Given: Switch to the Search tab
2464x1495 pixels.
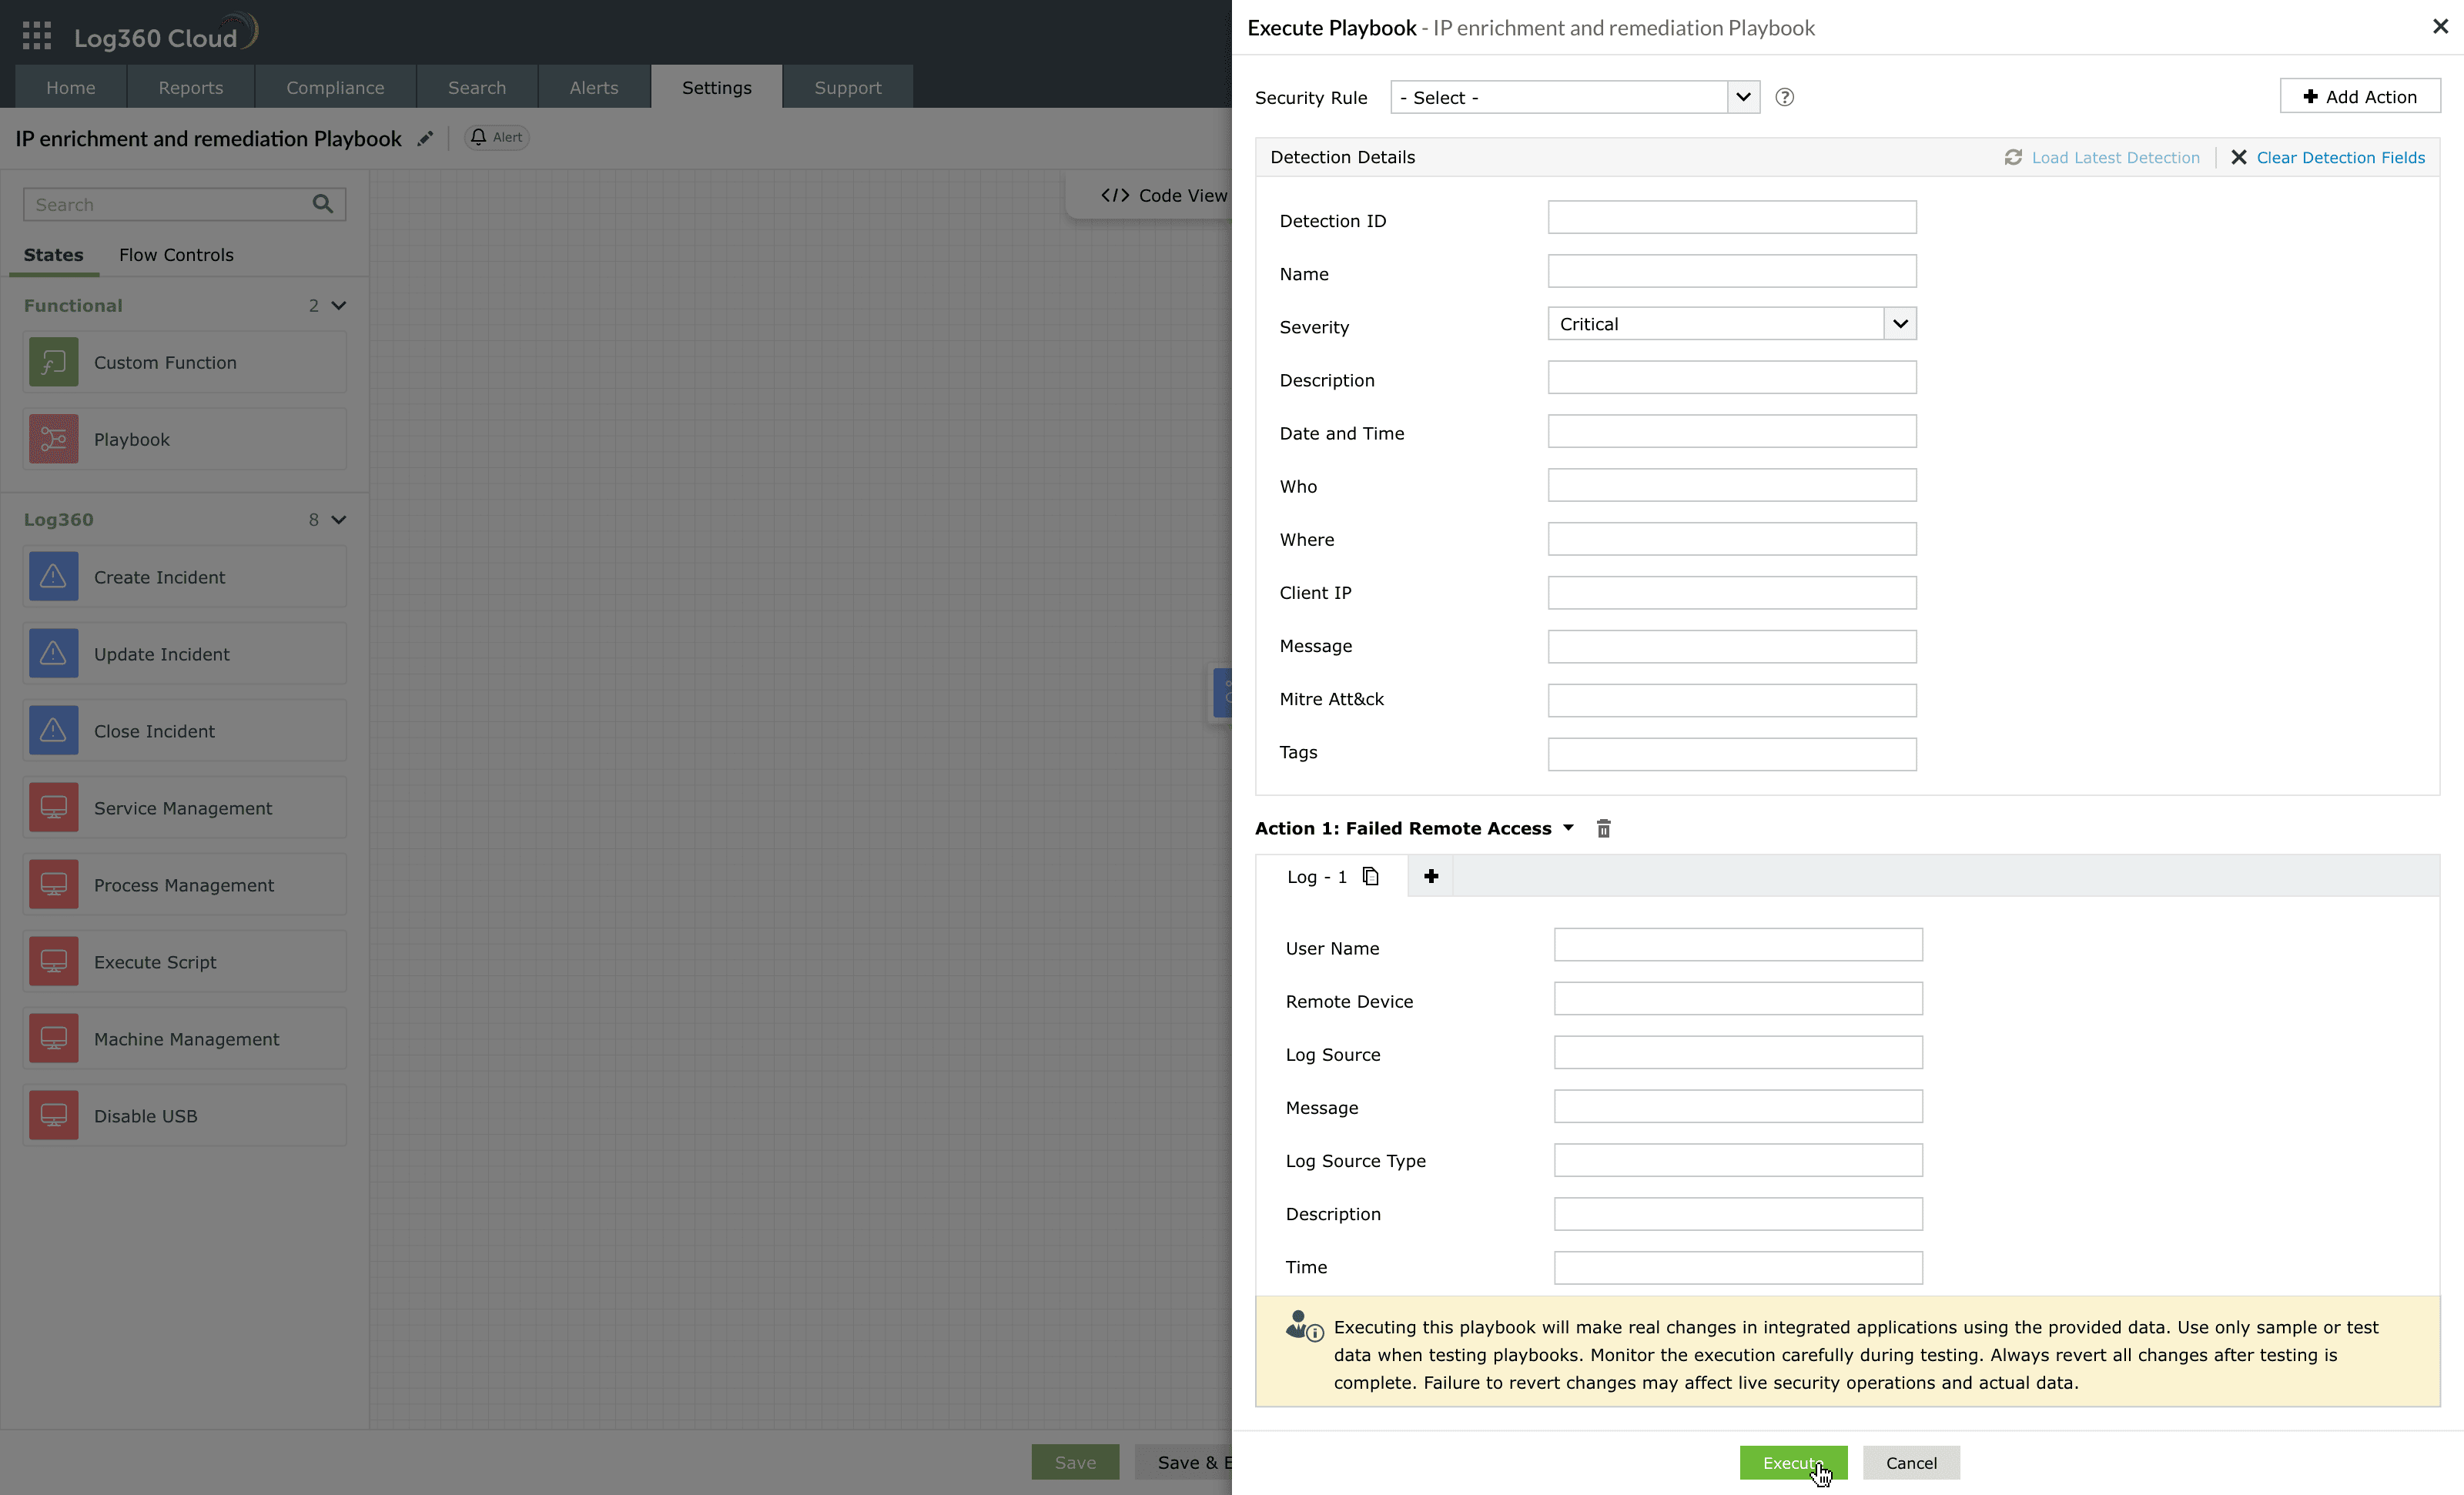Looking at the screenshot, I should pyautogui.click(x=477, y=87).
